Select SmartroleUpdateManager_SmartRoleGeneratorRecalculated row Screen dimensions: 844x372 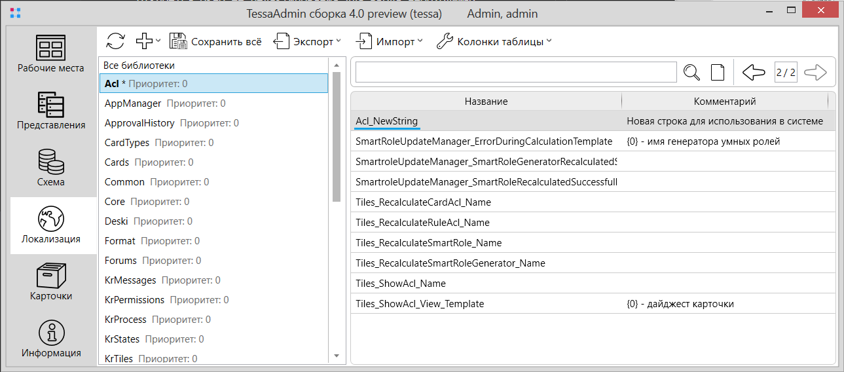point(593,162)
